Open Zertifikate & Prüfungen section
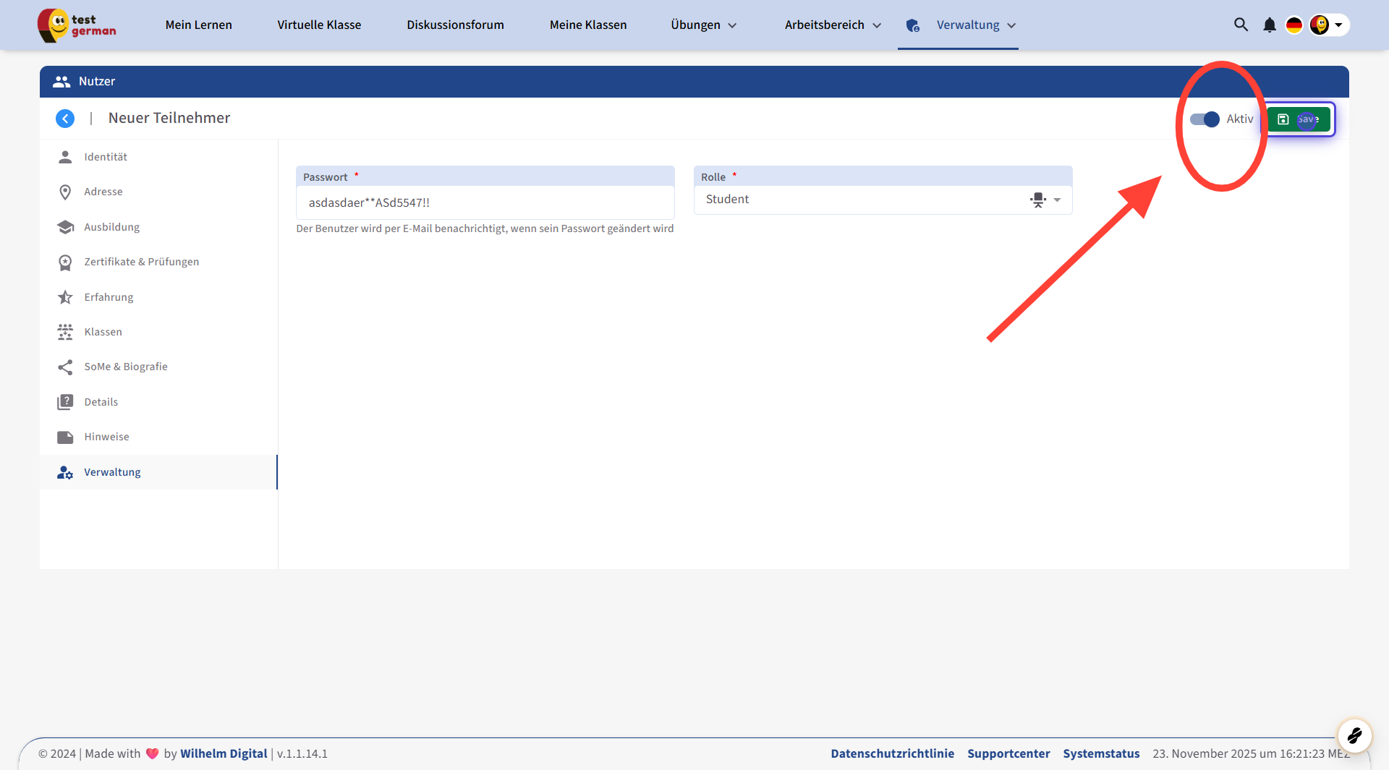The image size is (1389, 770). coord(141,262)
